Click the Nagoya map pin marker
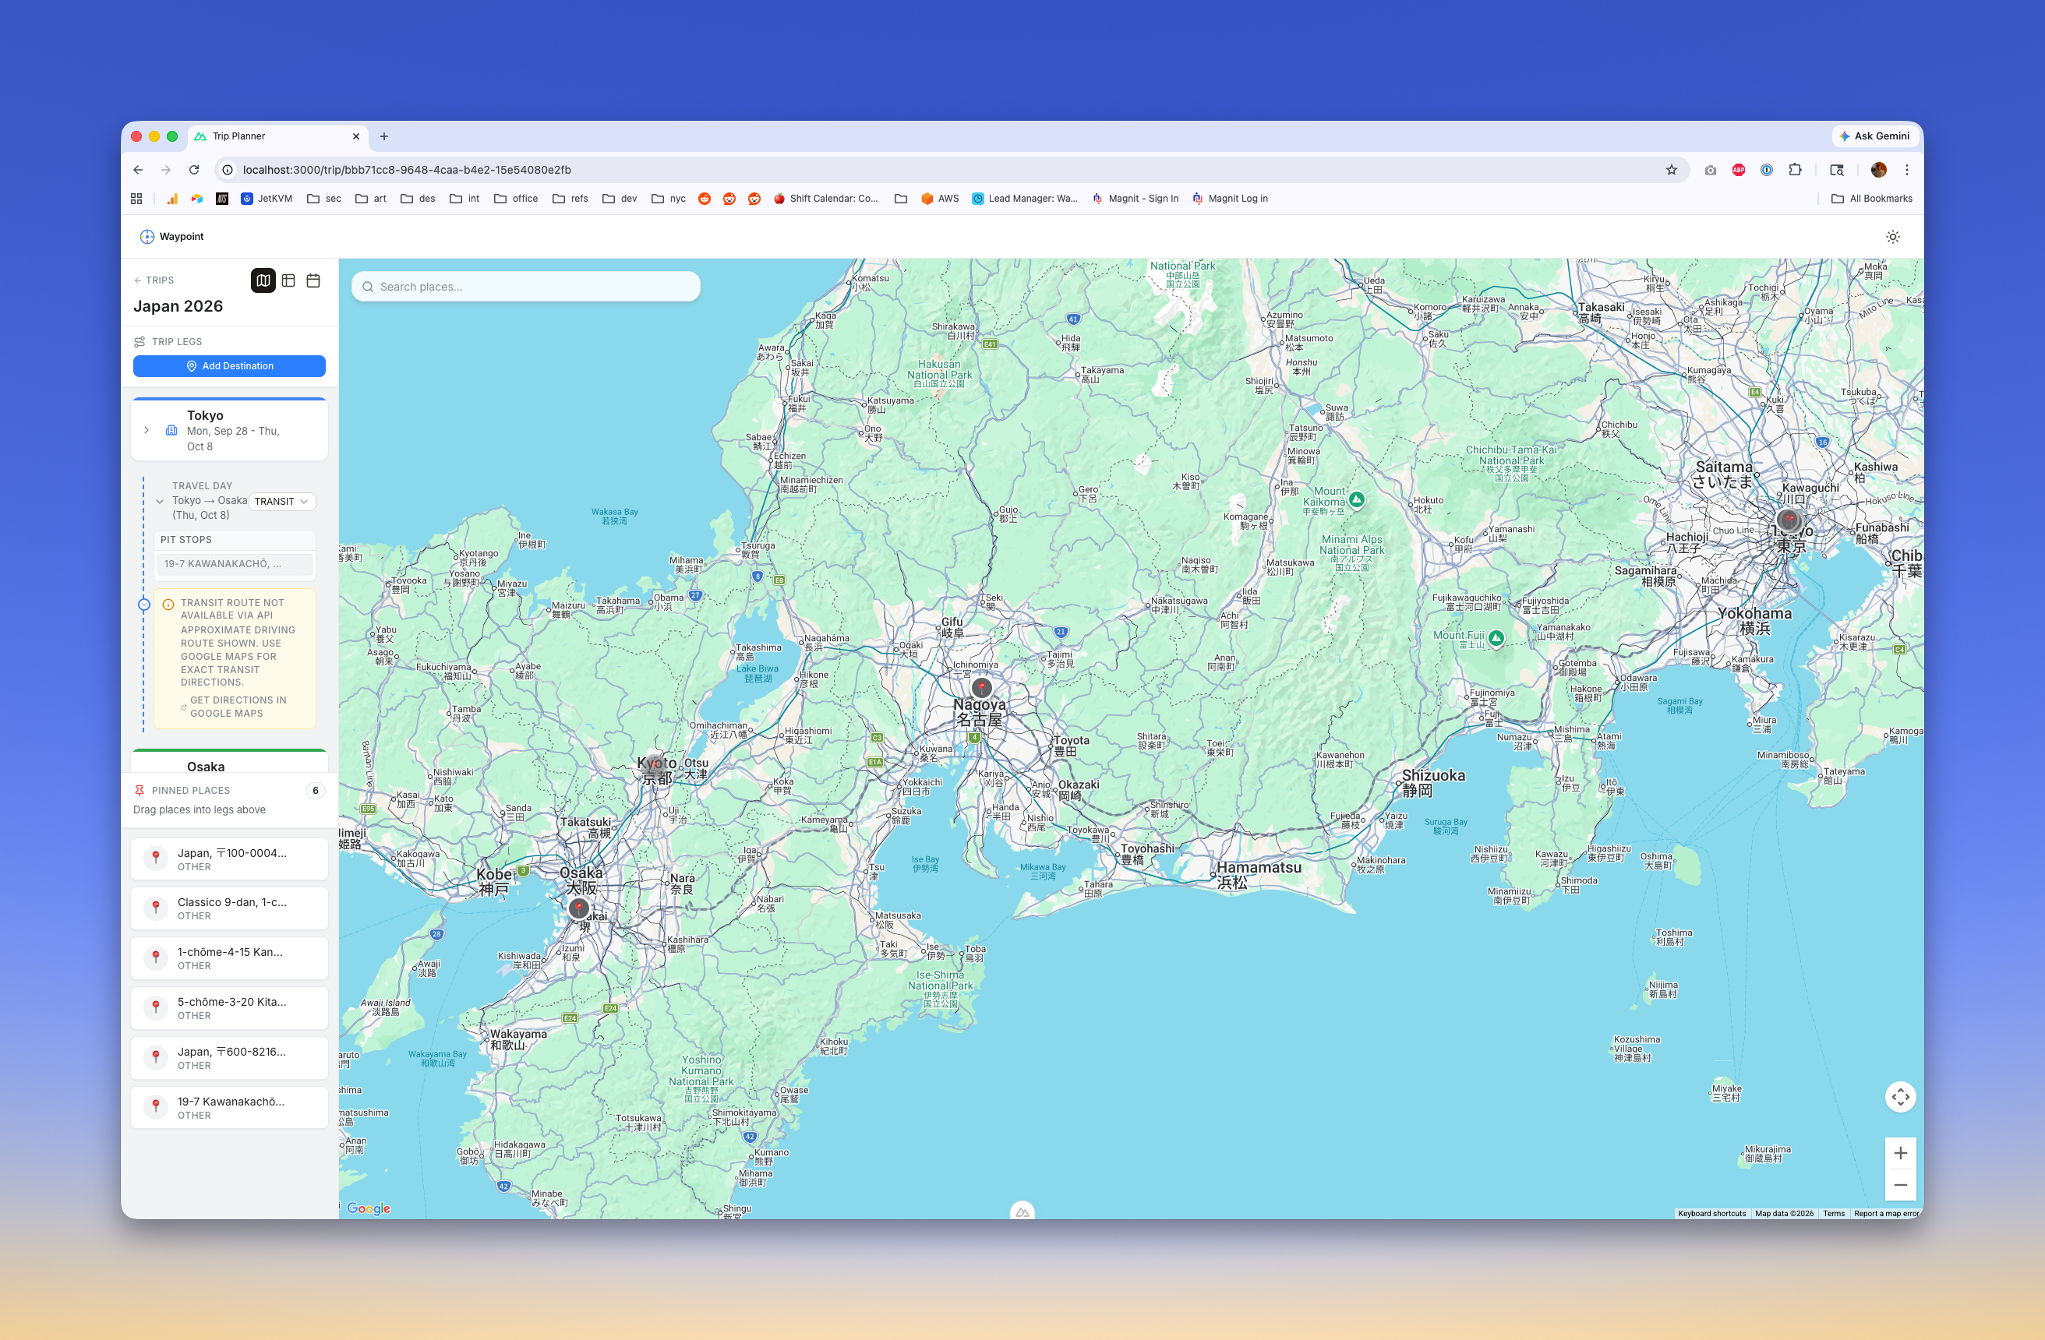This screenshot has width=2045, height=1340. (981, 688)
